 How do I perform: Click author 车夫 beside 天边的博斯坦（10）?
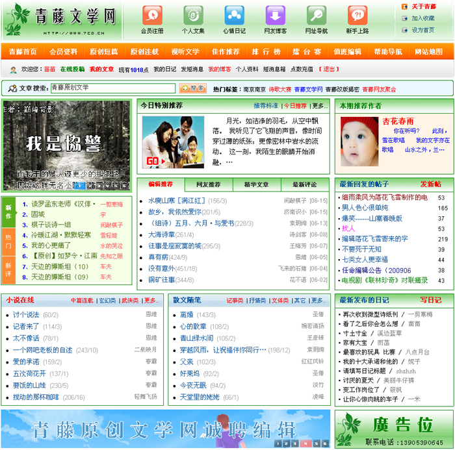[106, 266]
